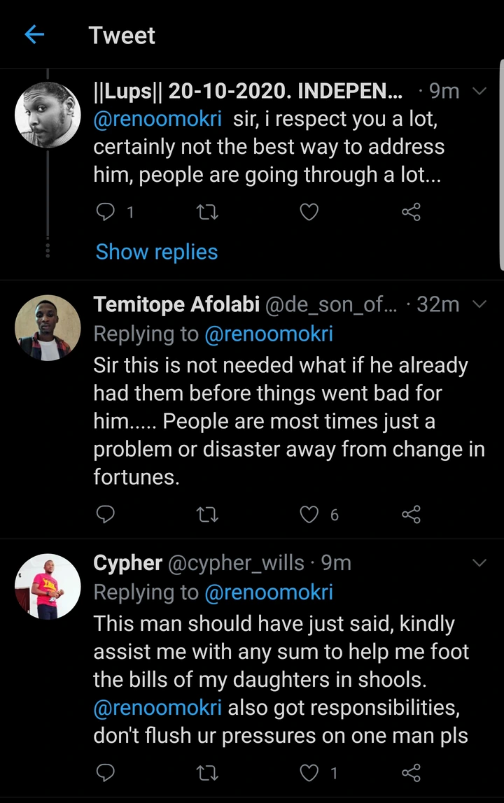
Task: Expand Show replies under Lups tweet
Action: tap(157, 252)
